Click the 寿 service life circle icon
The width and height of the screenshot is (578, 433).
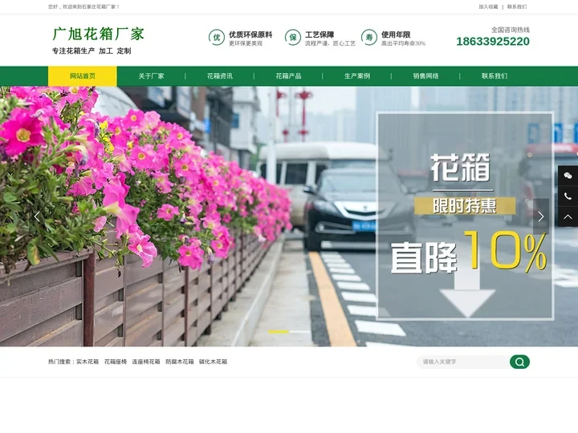pyautogui.click(x=369, y=37)
